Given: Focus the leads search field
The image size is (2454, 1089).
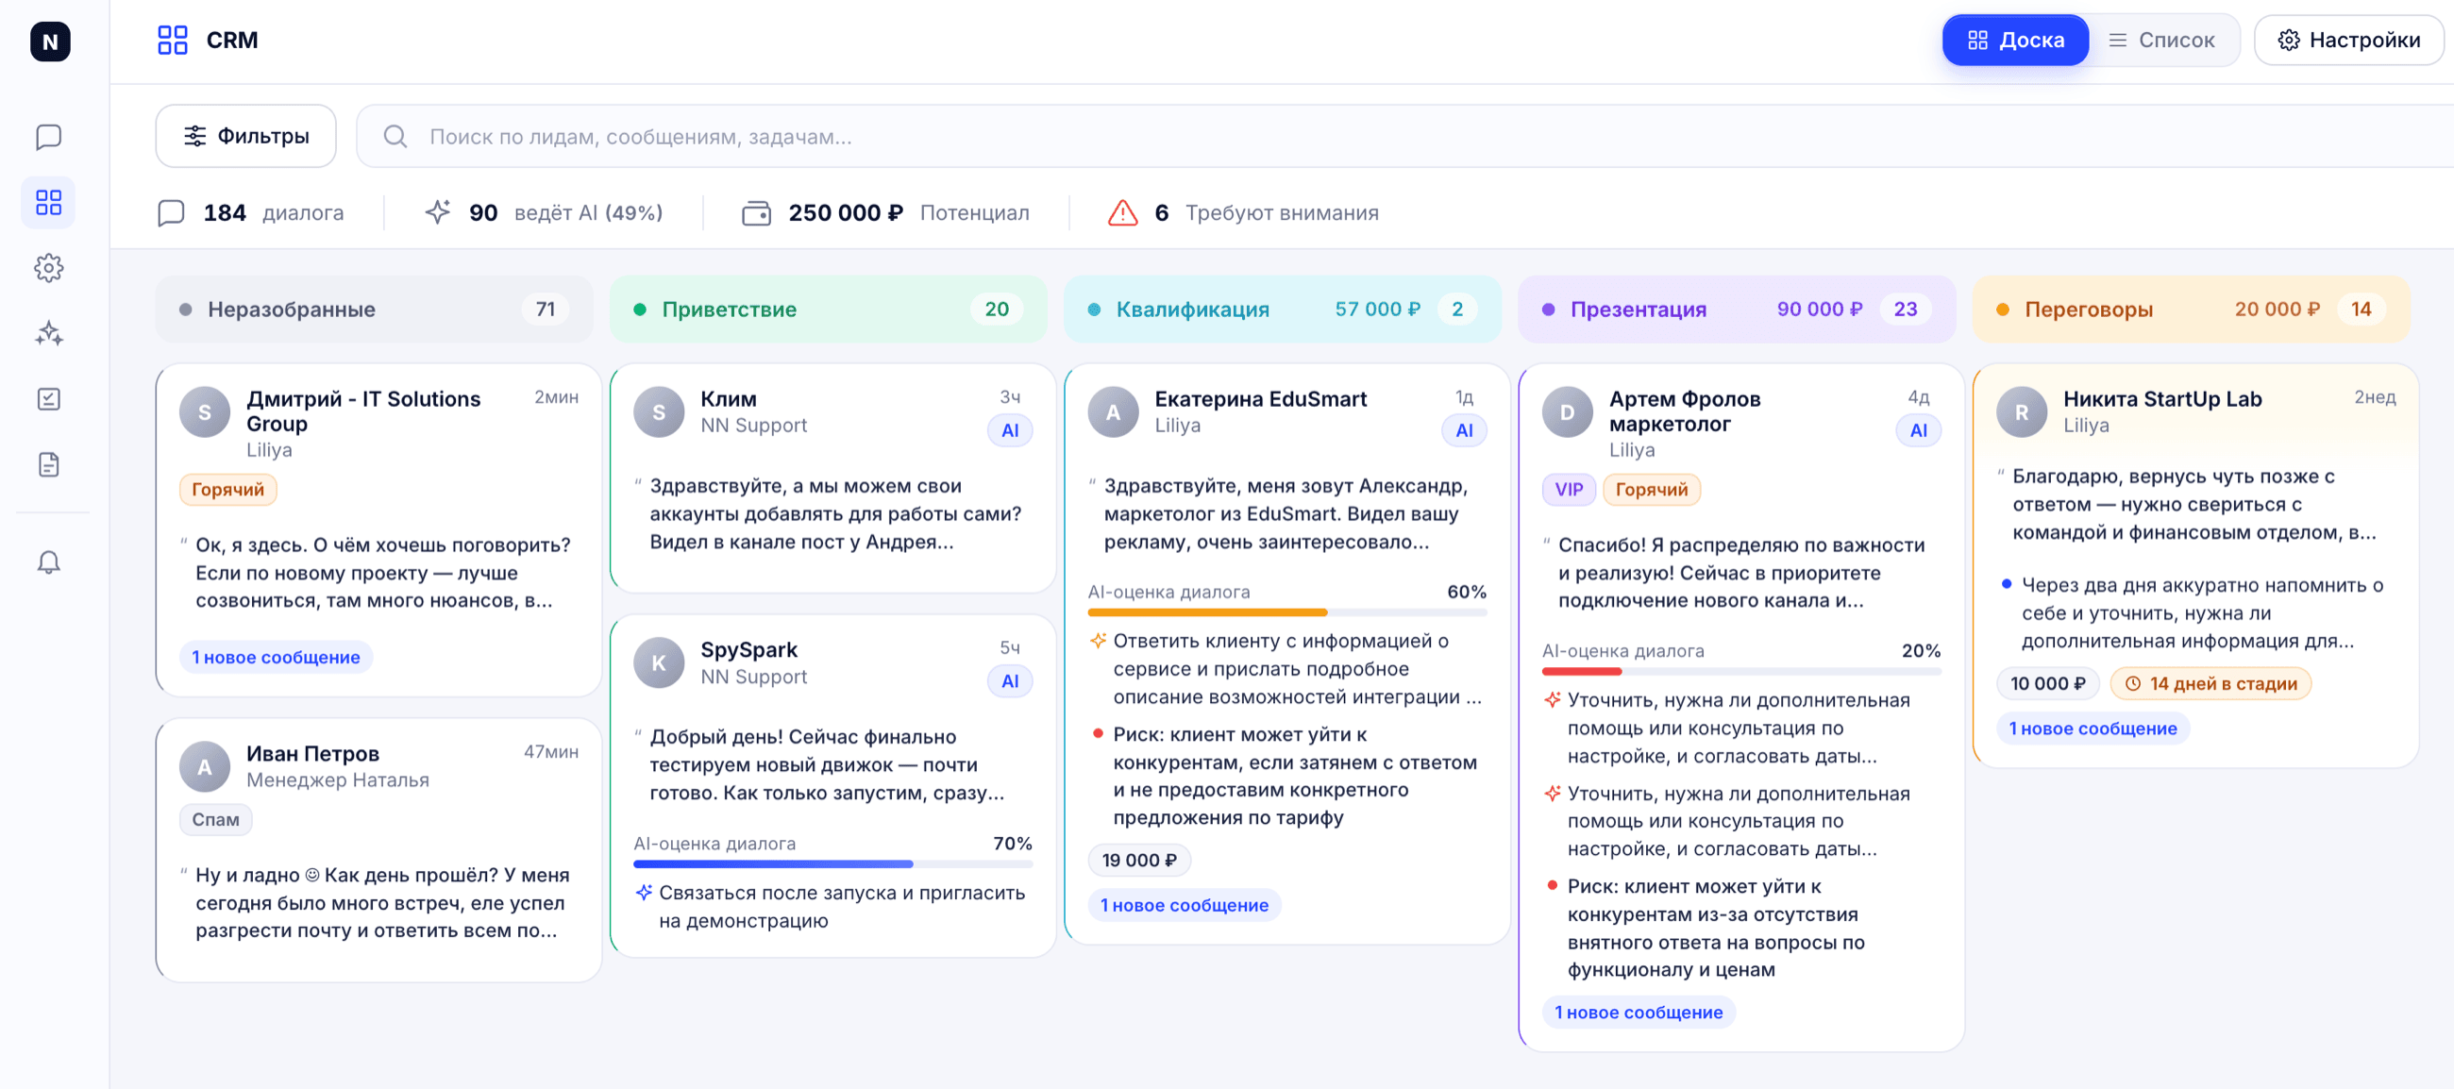Looking at the screenshot, I should [1404, 136].
